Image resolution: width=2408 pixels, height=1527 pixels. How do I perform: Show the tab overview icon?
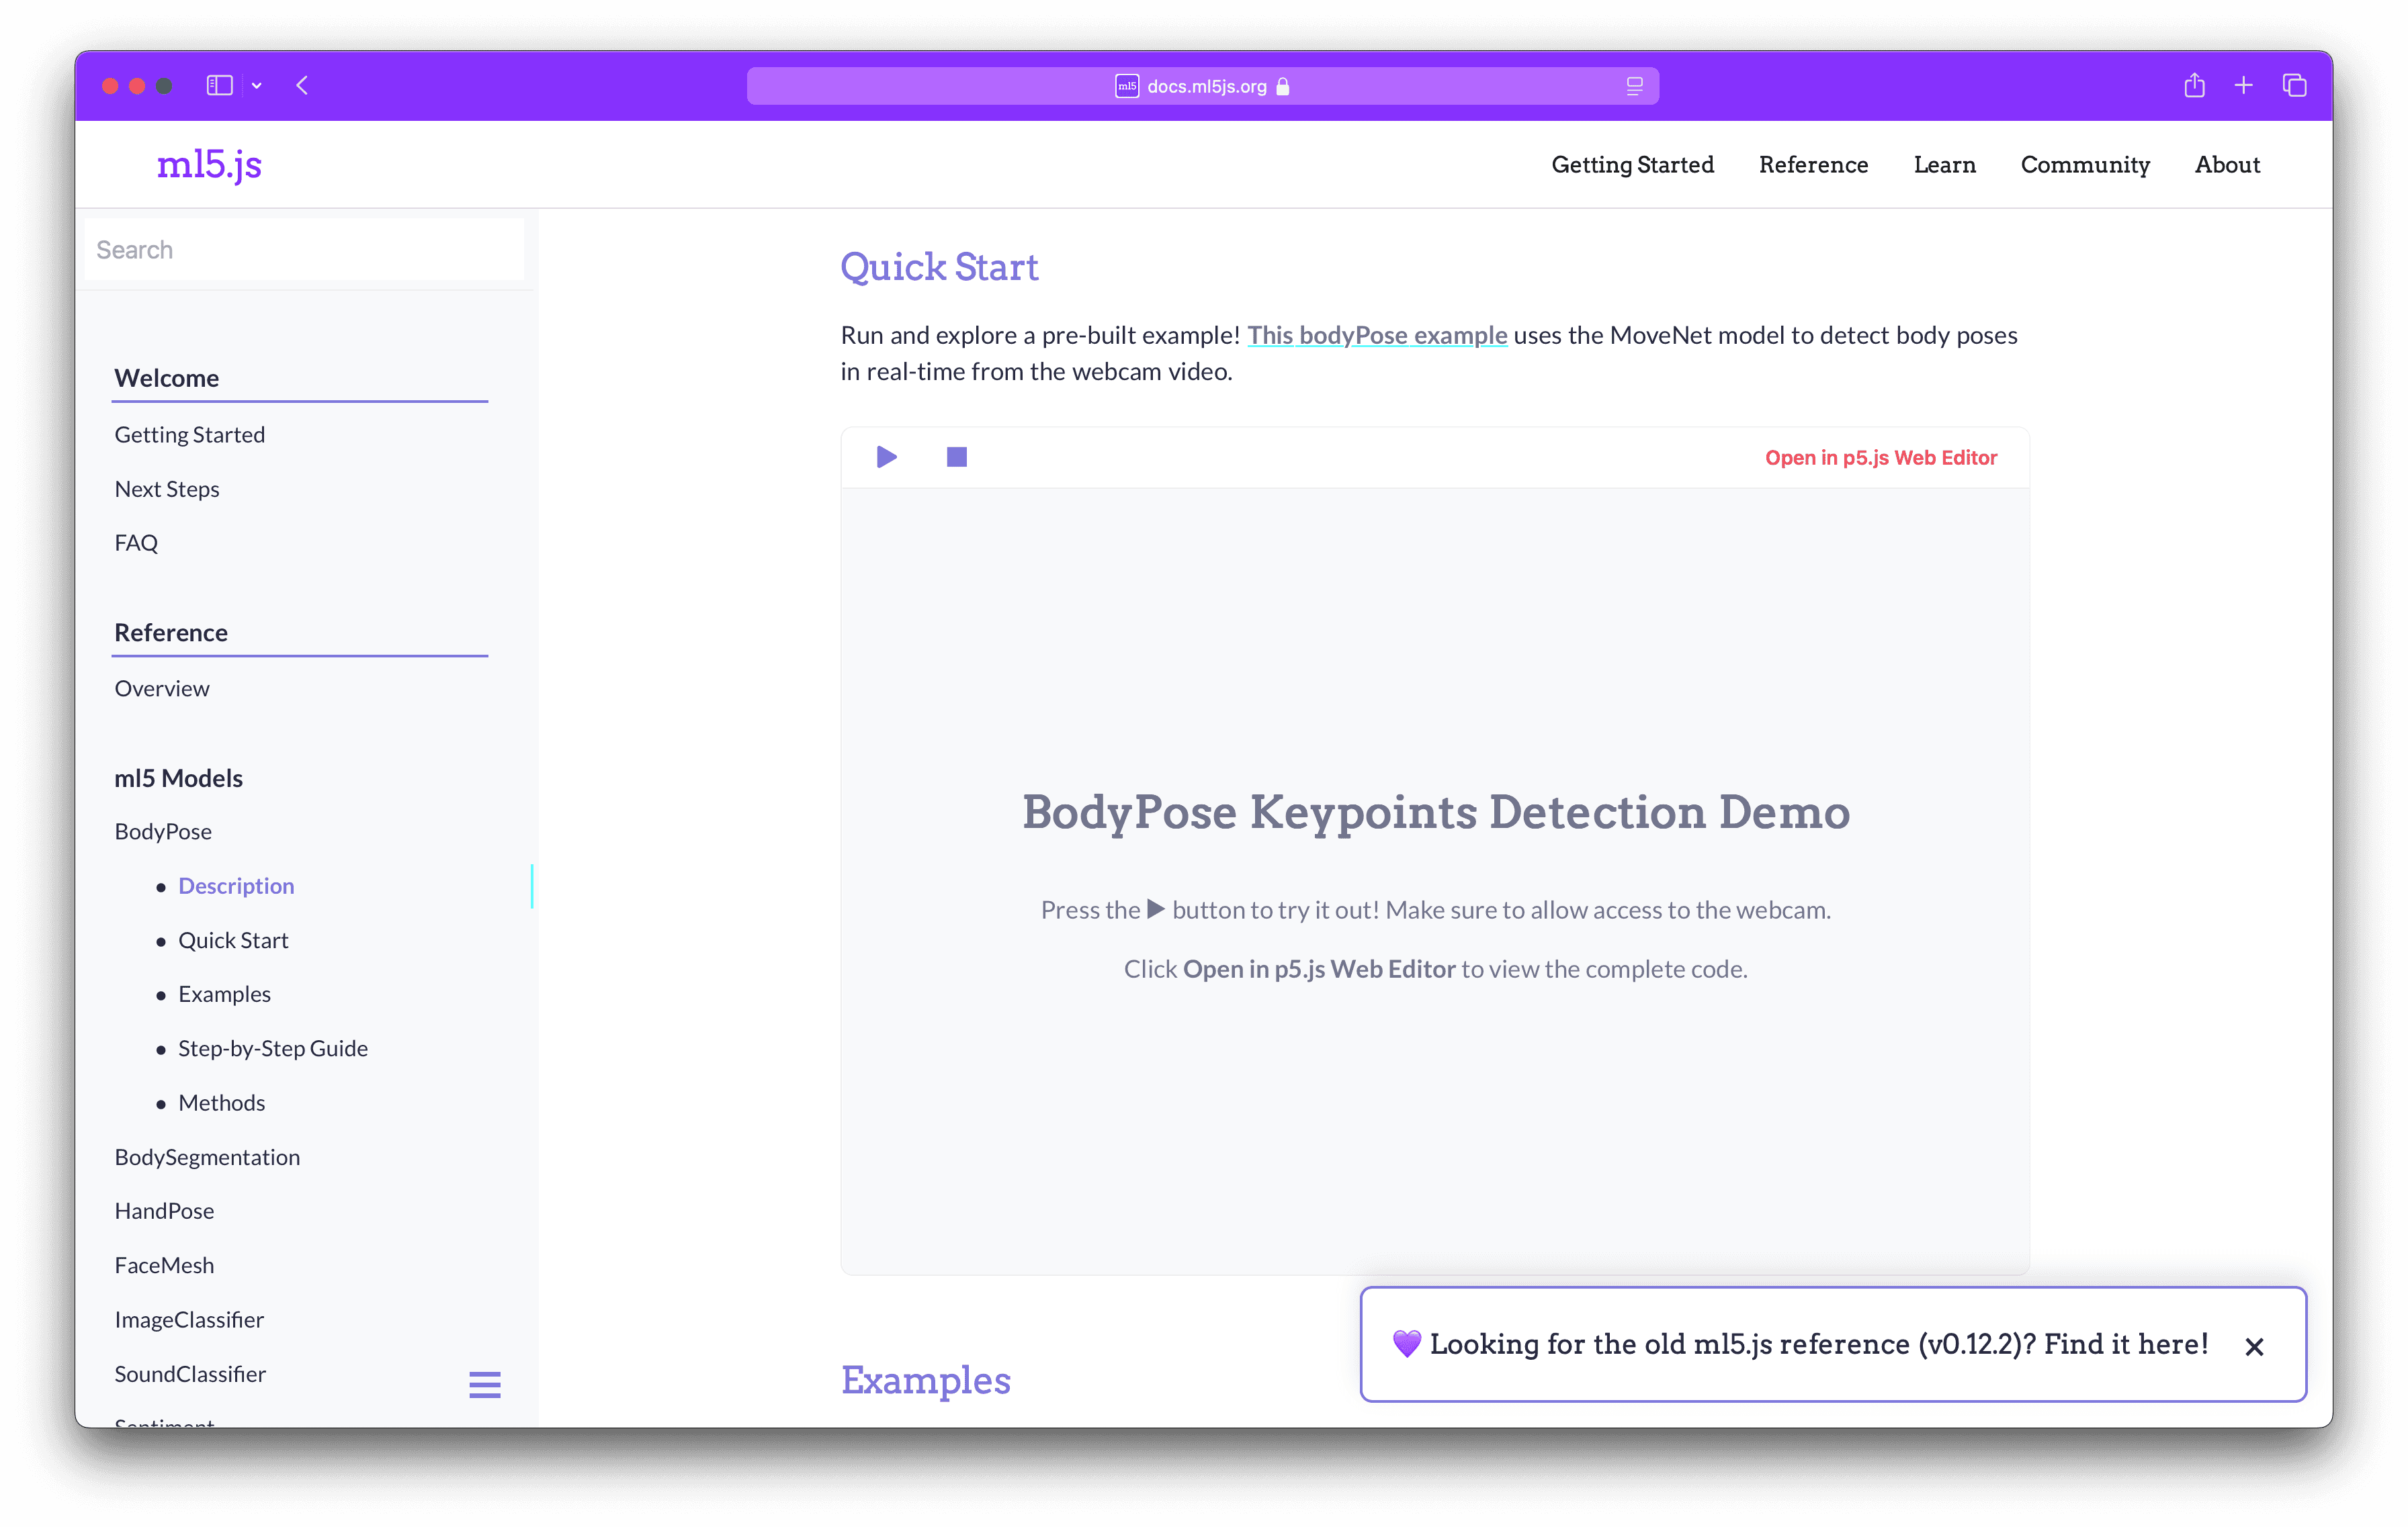(x=2294, y=86)
